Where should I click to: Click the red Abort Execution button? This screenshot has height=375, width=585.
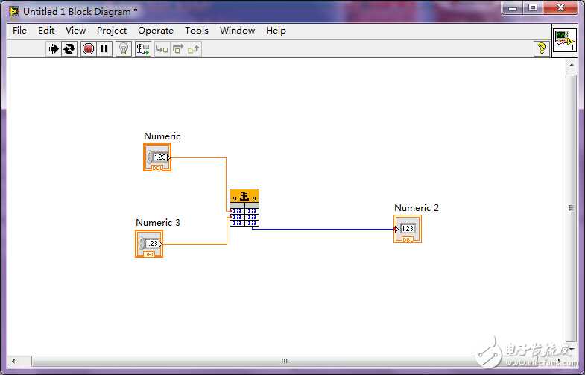pyautogui.click(x=88, y=49)
